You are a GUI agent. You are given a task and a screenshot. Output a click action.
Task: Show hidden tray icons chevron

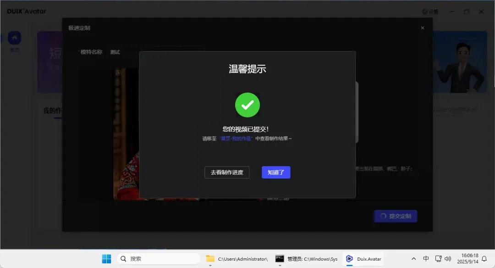[x=413, y=259]
